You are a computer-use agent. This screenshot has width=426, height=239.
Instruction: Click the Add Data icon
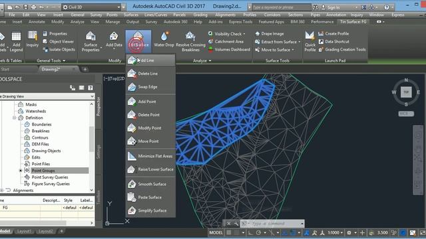[x=114, y=37]
